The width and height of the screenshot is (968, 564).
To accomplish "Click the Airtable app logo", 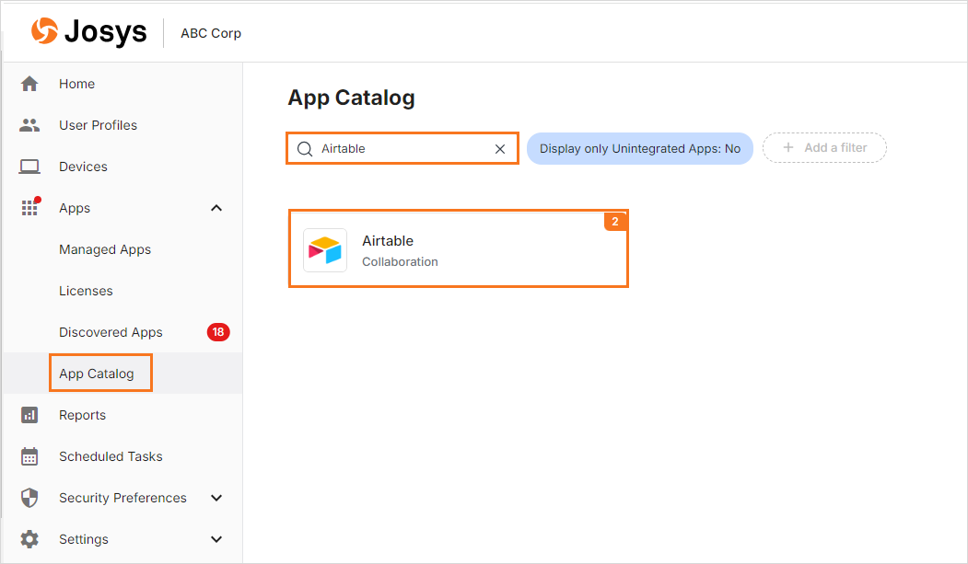I will 325,250.
